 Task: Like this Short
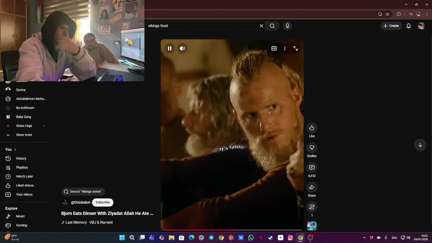(x=312, y=128)
